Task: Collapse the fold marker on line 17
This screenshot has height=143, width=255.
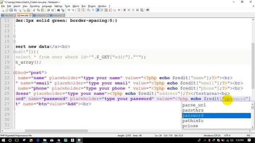Action: (14, 52)
